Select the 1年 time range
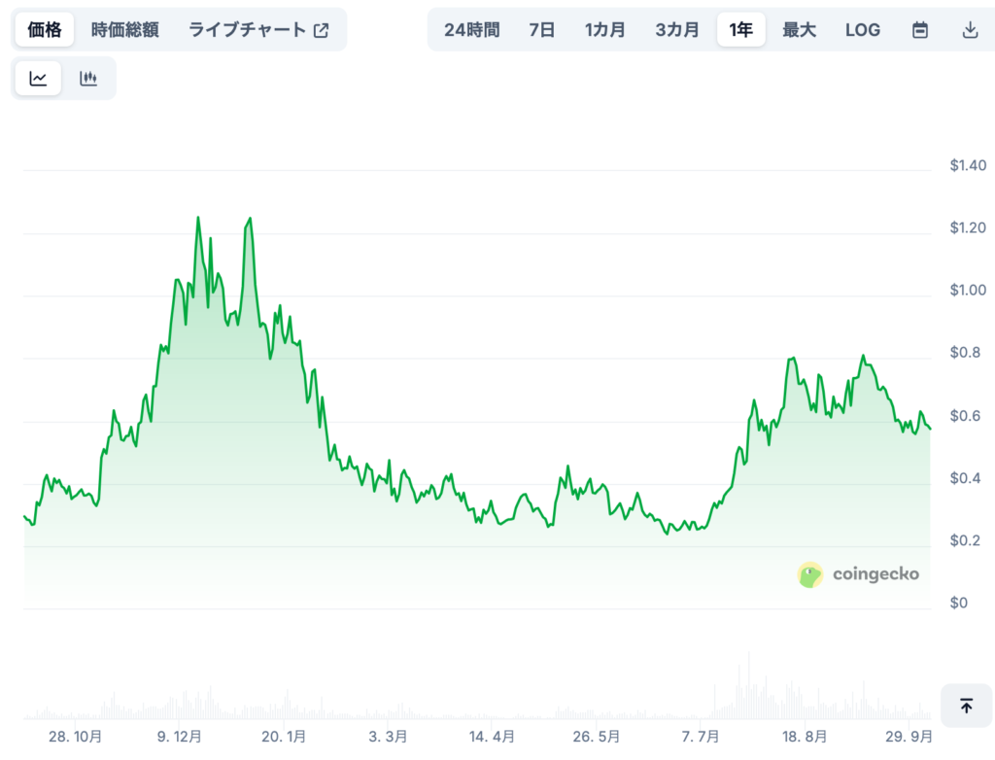The height and width of the screenshot is (760, 995). click(741, 30)
